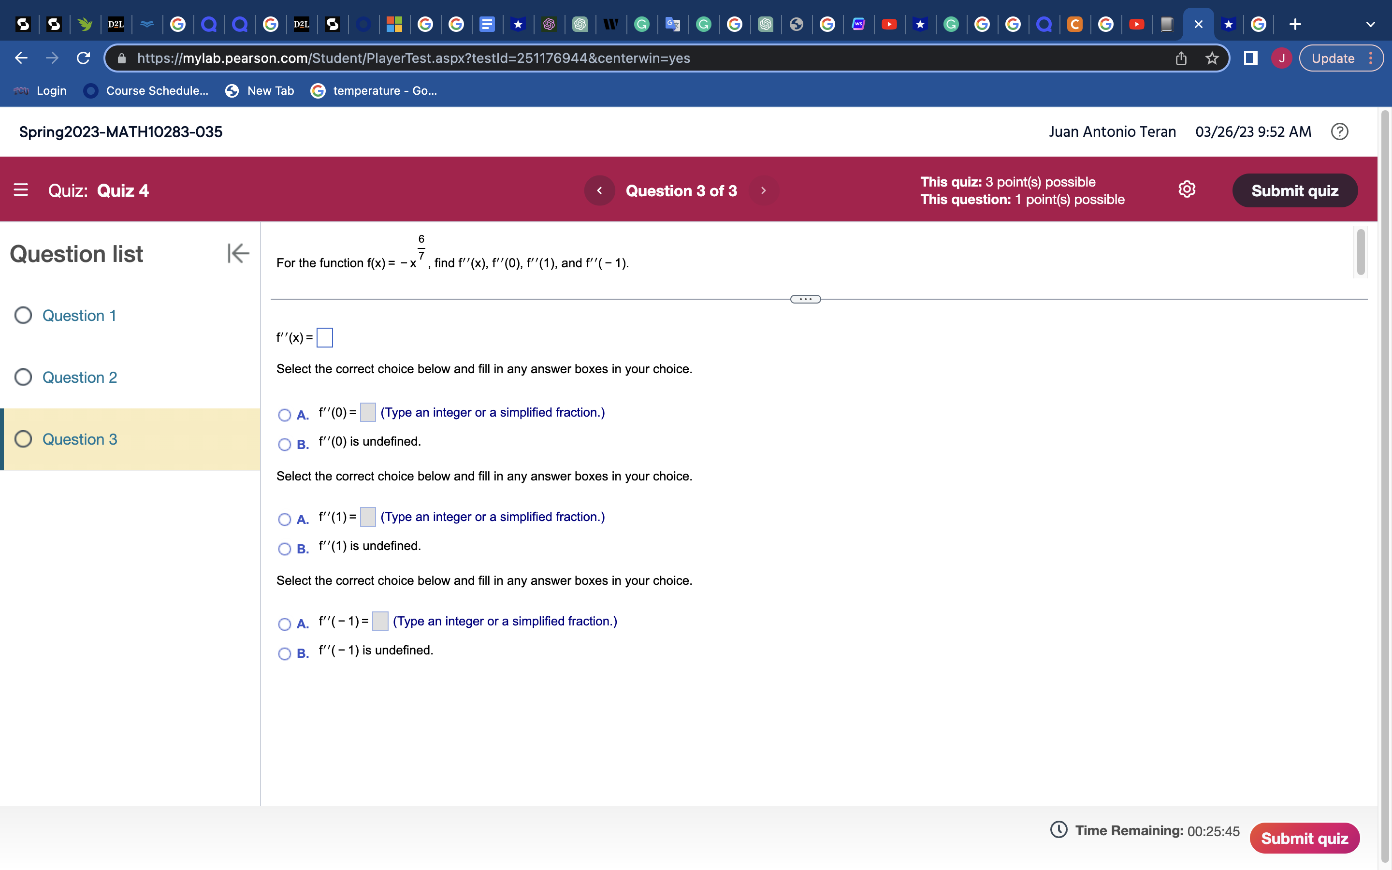Click the back navigation arrow

[20, 58]
